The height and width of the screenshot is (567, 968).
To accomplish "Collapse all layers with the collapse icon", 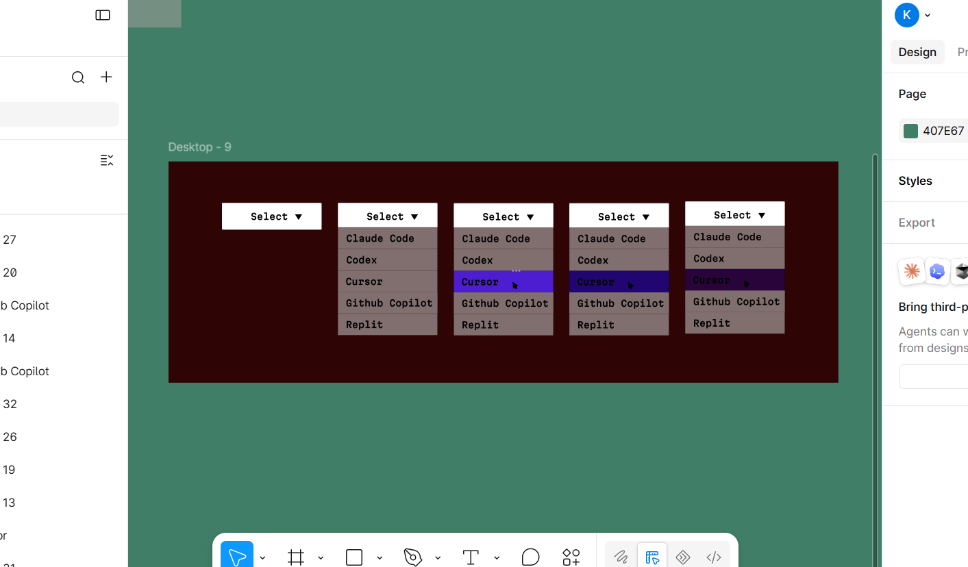I will [x=107, y=160].
